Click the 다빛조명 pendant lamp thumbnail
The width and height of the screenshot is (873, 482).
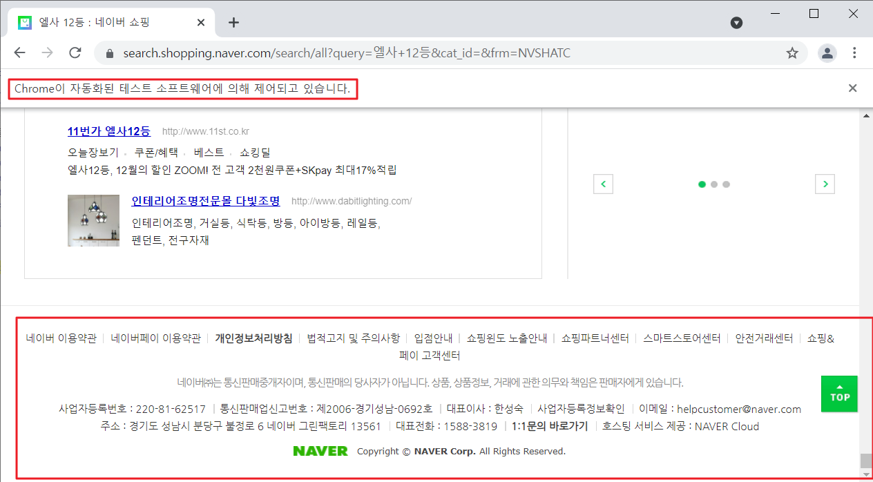point(93,220)
